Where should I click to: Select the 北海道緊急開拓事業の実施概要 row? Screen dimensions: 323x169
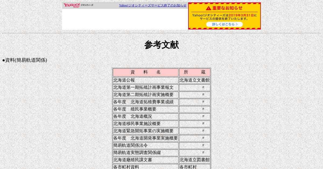pyautogui.click(x=161, y=131)
